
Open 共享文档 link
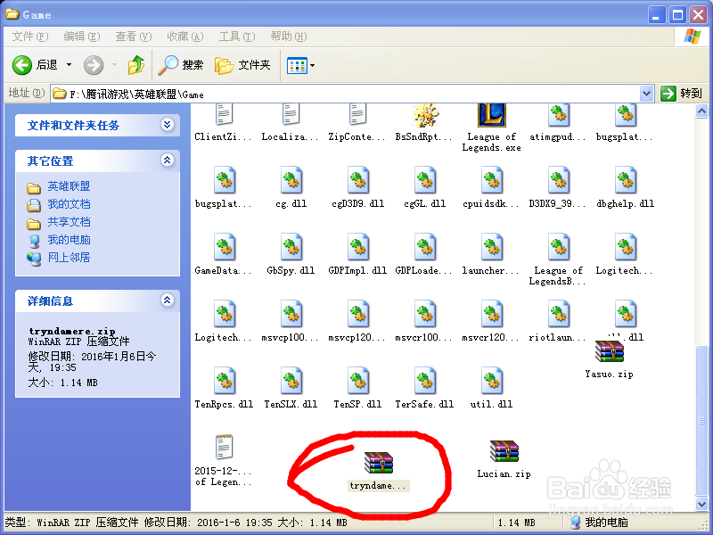[x=69, y=221]
